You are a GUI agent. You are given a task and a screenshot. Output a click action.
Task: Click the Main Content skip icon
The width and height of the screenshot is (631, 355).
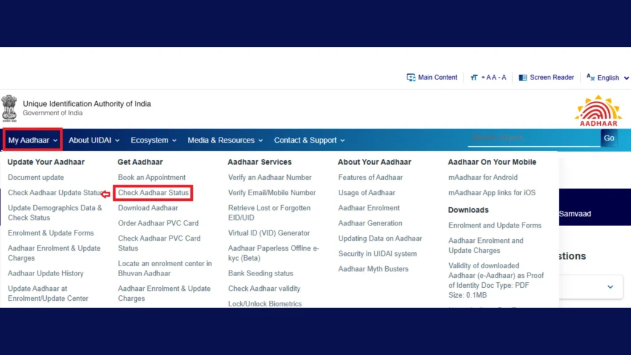[410, 77]
